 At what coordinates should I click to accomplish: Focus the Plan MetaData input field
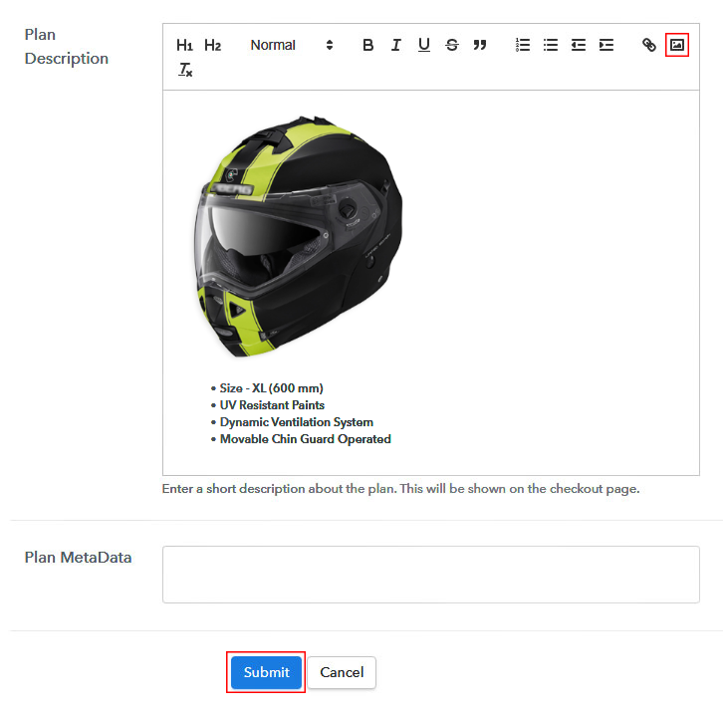pyautogui.click(x=430, y=575)
